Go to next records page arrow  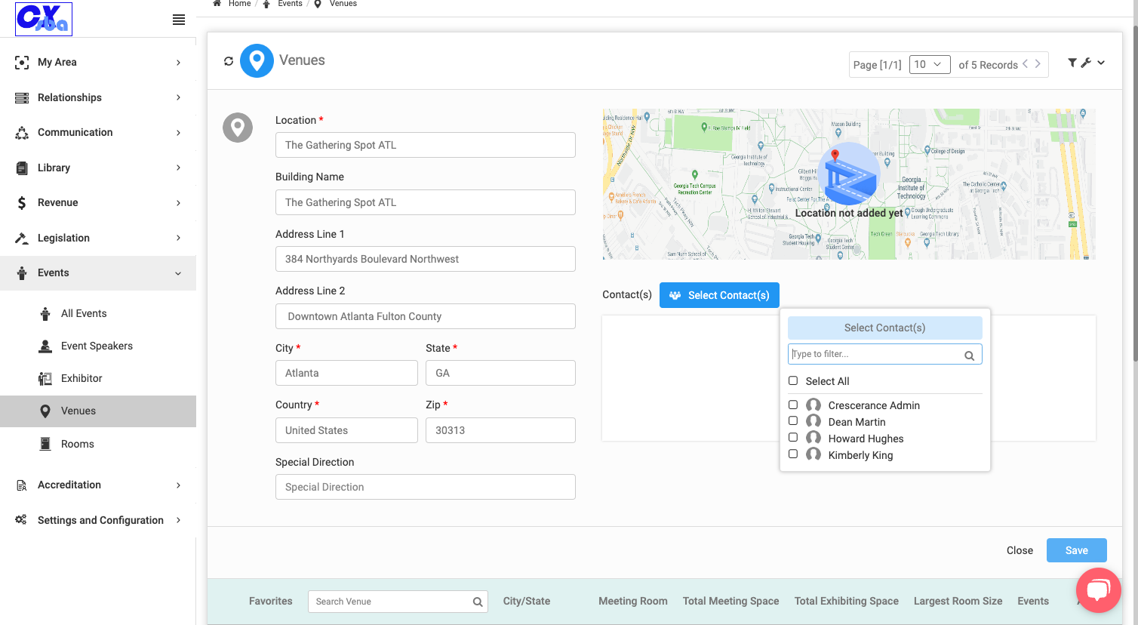point(1038,64)
